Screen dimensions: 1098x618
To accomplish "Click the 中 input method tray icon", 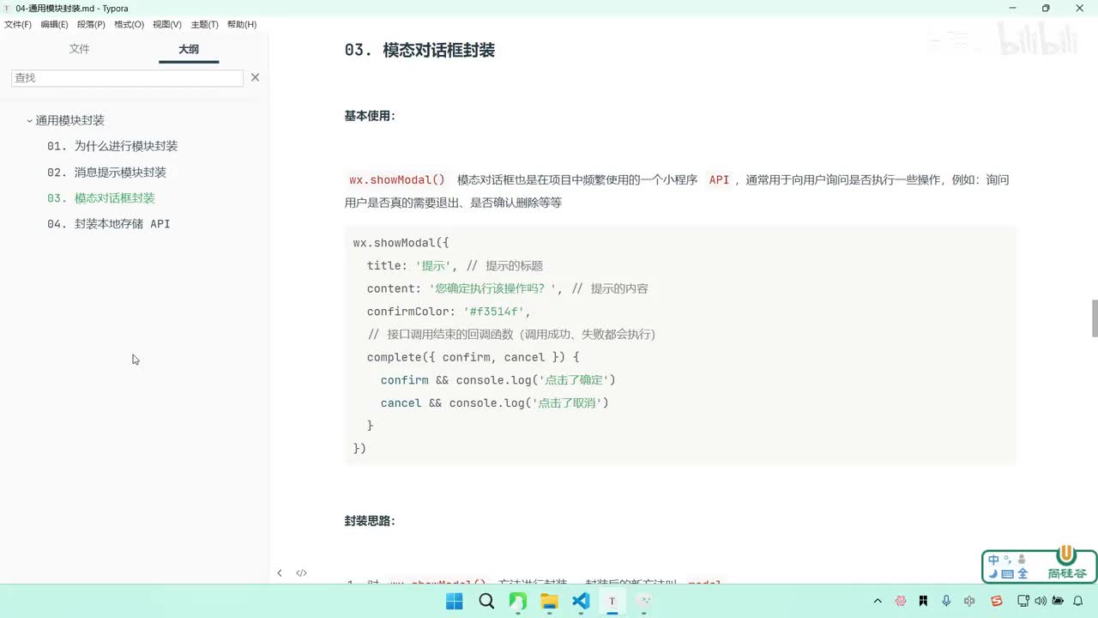I will pos(969,601).
